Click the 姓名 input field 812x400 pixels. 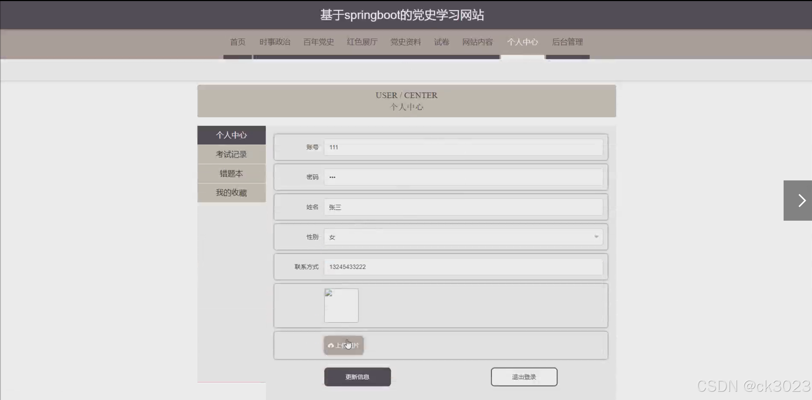coord(463,207)
